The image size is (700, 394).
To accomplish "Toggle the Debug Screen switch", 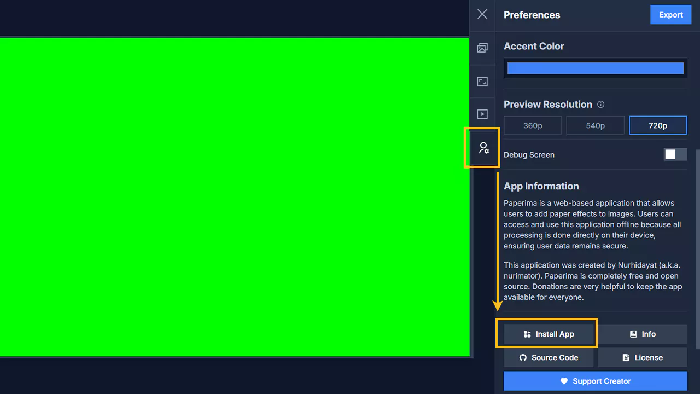I will point(675,155).
